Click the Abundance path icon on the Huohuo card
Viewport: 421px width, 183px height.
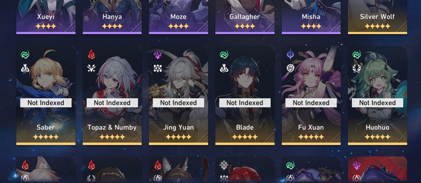(357, 68)
